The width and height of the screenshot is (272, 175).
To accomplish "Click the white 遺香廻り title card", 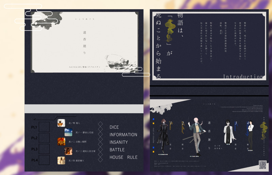I will (x=84, y=42).
